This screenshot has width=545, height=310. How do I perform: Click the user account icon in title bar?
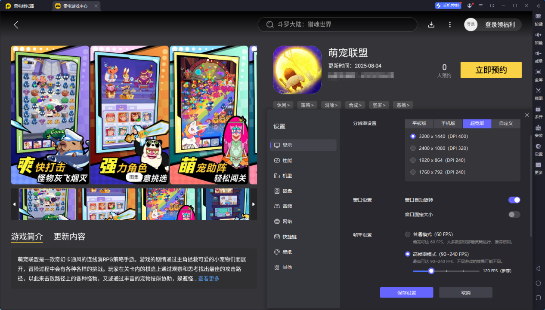click(469, 6)
